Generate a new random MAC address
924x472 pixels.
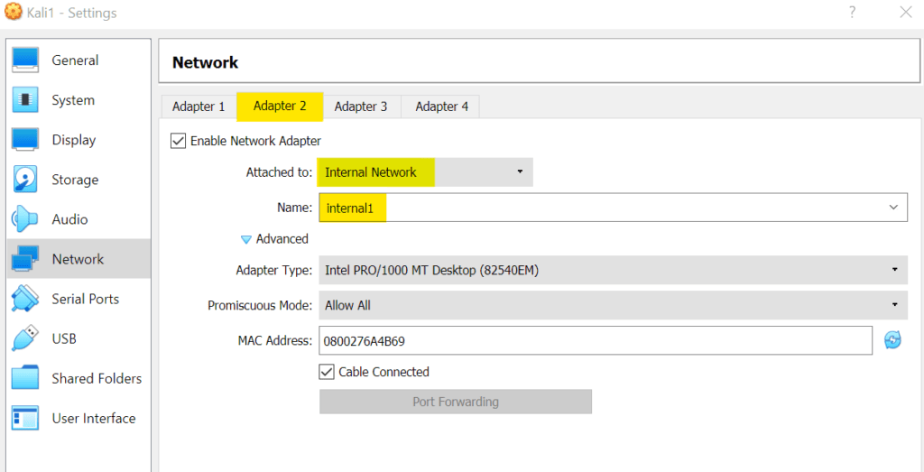click(x=892, y=340)
